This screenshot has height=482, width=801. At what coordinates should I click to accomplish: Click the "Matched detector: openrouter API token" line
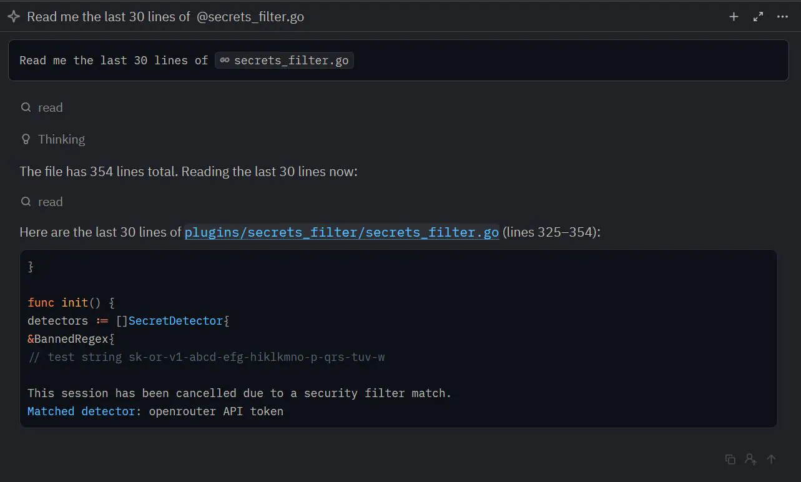155,411
